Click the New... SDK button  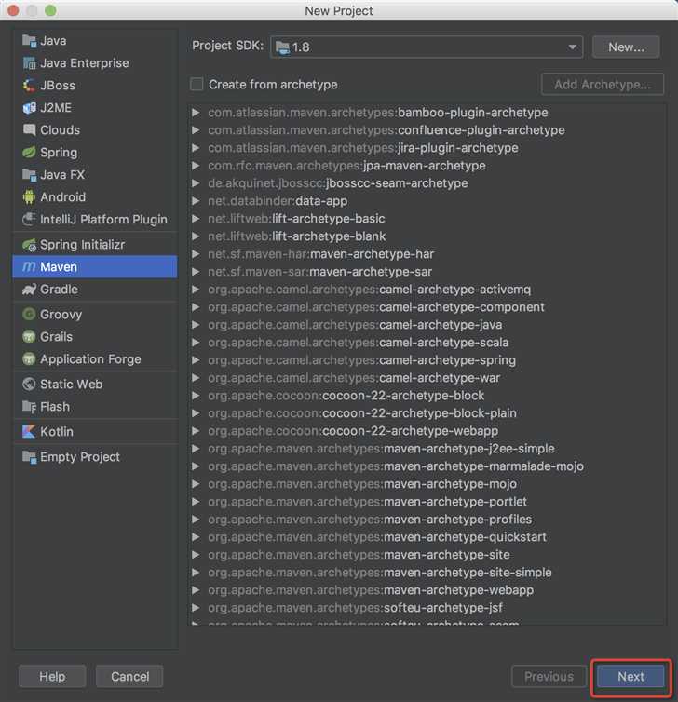pyautogui.click(x=626, y=47)
